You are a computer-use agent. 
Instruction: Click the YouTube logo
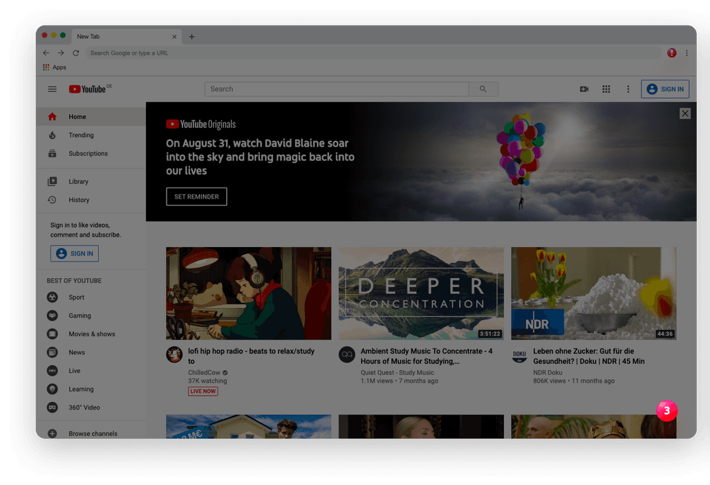tap(88, 89)
